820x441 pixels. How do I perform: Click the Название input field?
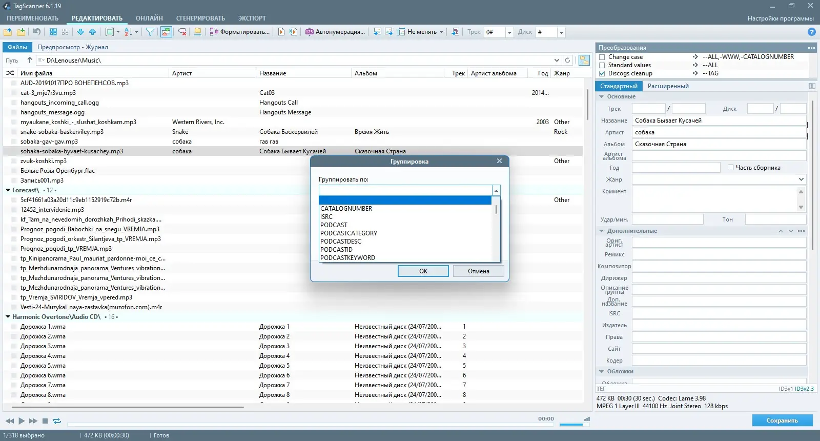[x=719, y=121]
